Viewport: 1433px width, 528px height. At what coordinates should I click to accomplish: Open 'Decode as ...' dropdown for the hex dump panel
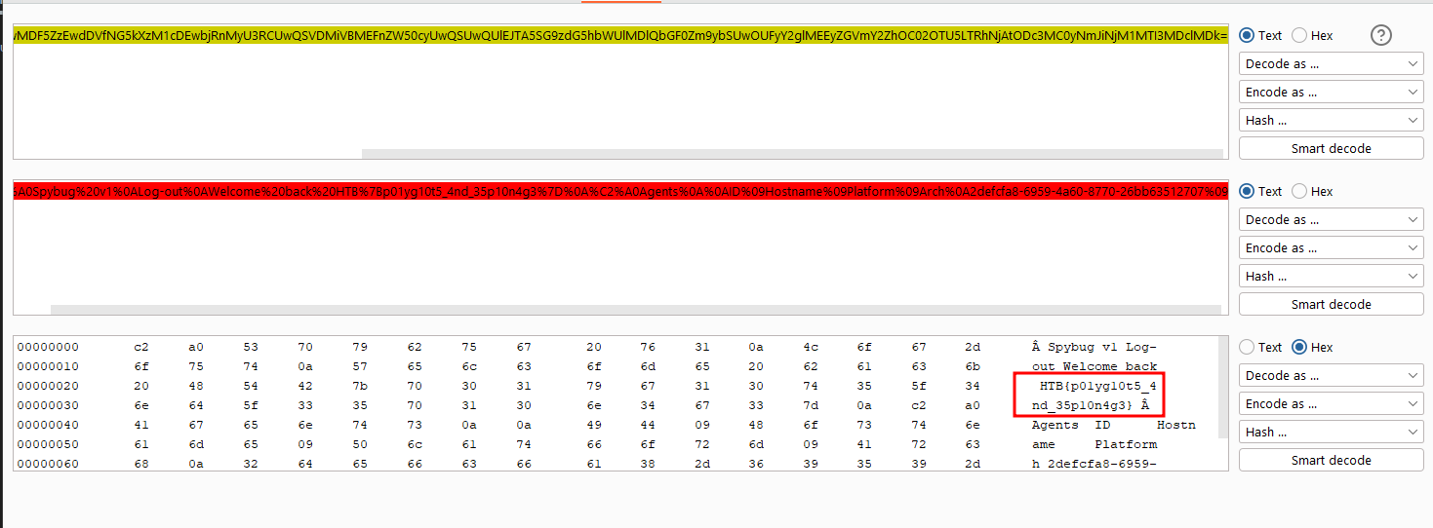(x=1331, y=375)
